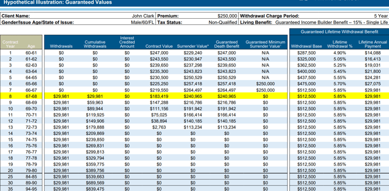Viewport: 389px width, 191px height.
Task: Click the Lifetime Withdrawal % column header
Action: point(340,44)
